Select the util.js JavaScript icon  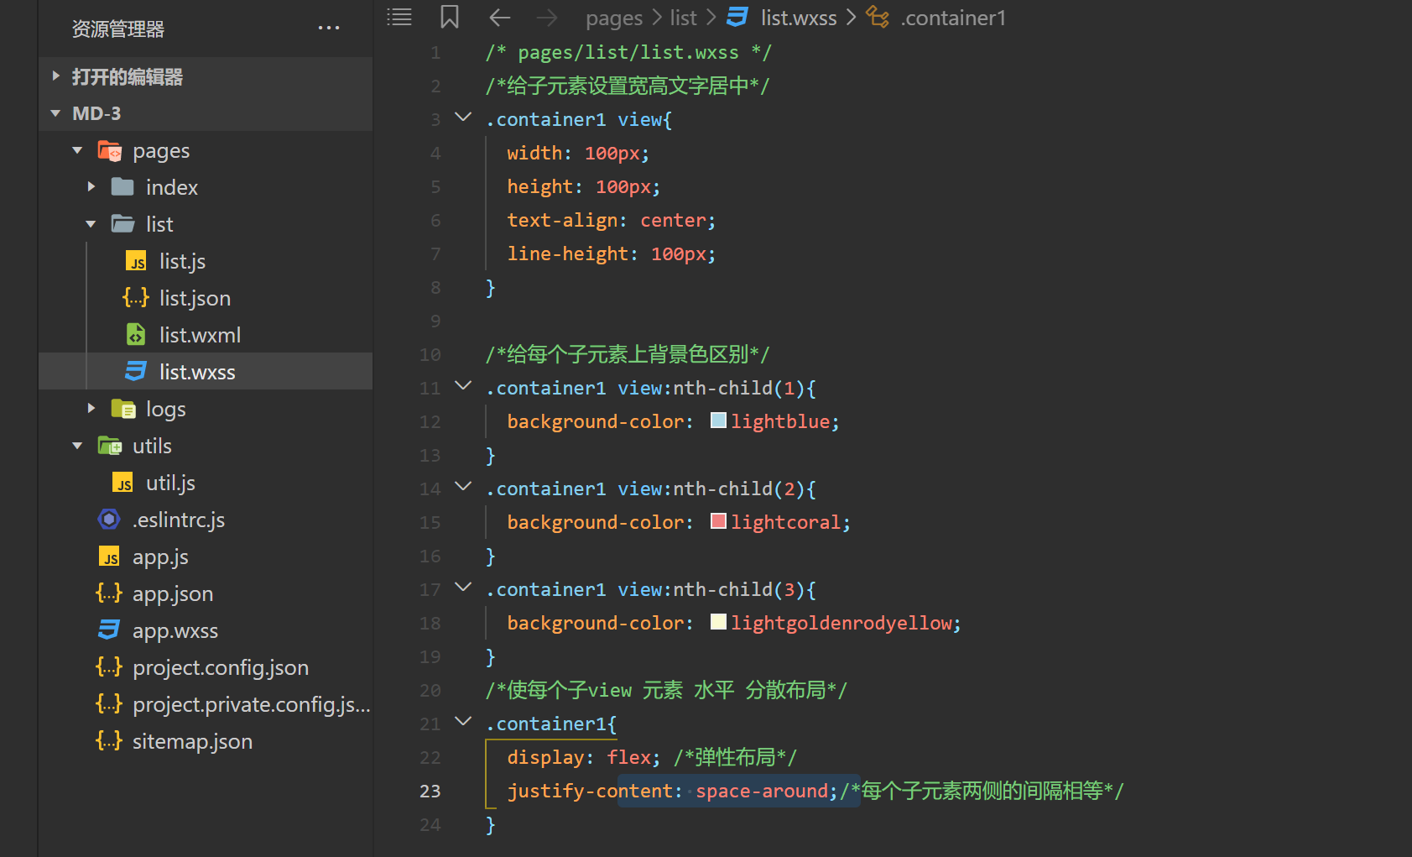[x=122, y=482]
